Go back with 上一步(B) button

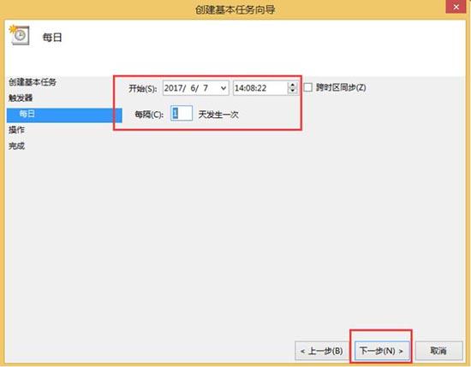pyautogui.click(x=322, y=351)
